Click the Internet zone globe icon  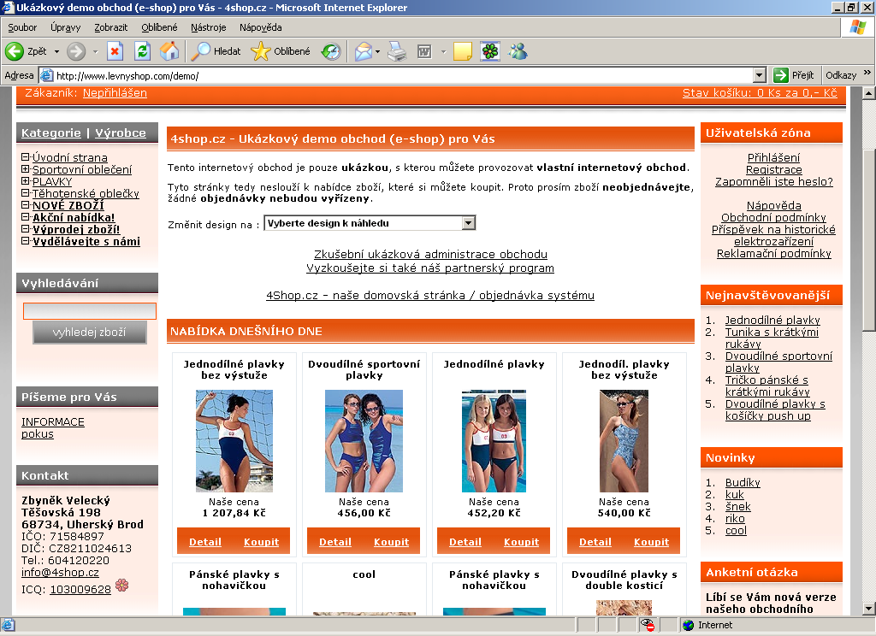pos(689,625)
